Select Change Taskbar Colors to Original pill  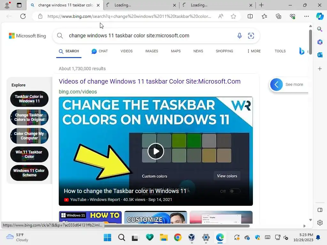29,117
